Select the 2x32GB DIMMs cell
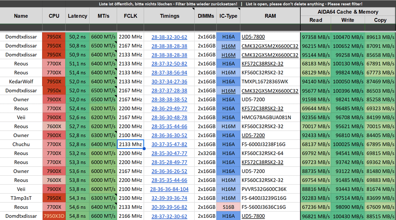 pyautogui.click(x=206, y=153)
